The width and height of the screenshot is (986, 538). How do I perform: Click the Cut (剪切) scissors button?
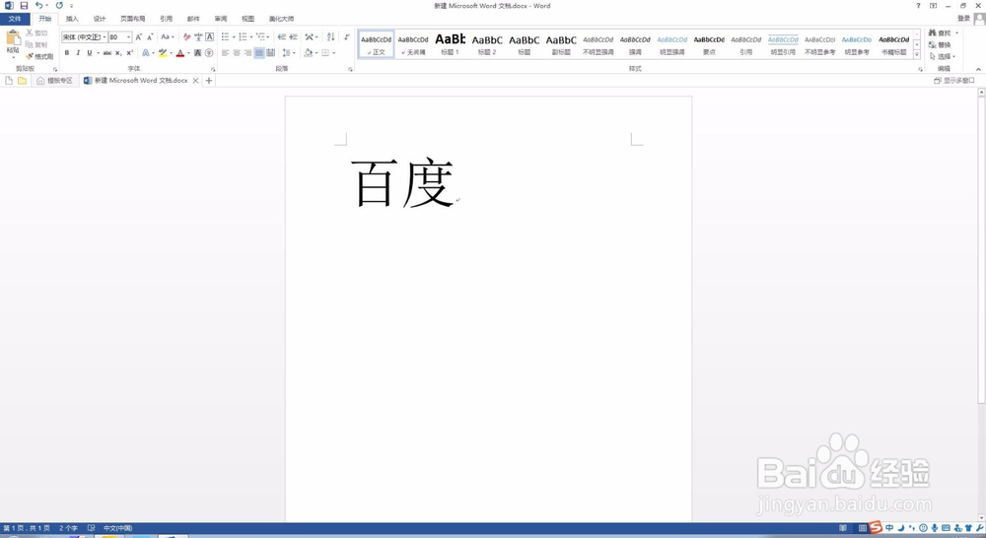[36, 33]
